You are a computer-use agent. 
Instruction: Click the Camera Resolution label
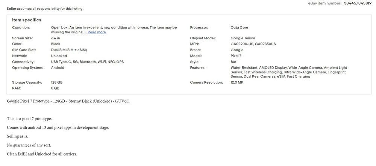(x=206, y=82)
